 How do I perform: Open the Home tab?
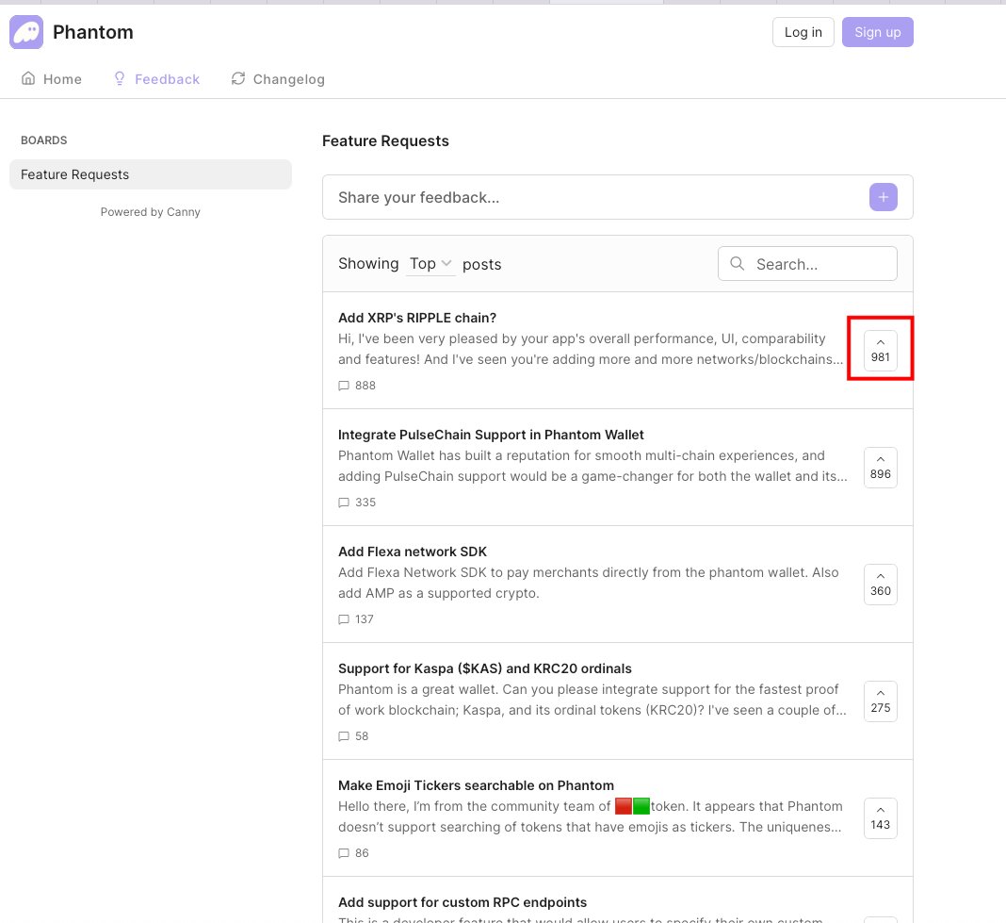pyautogui.click(x=52, y=79)
